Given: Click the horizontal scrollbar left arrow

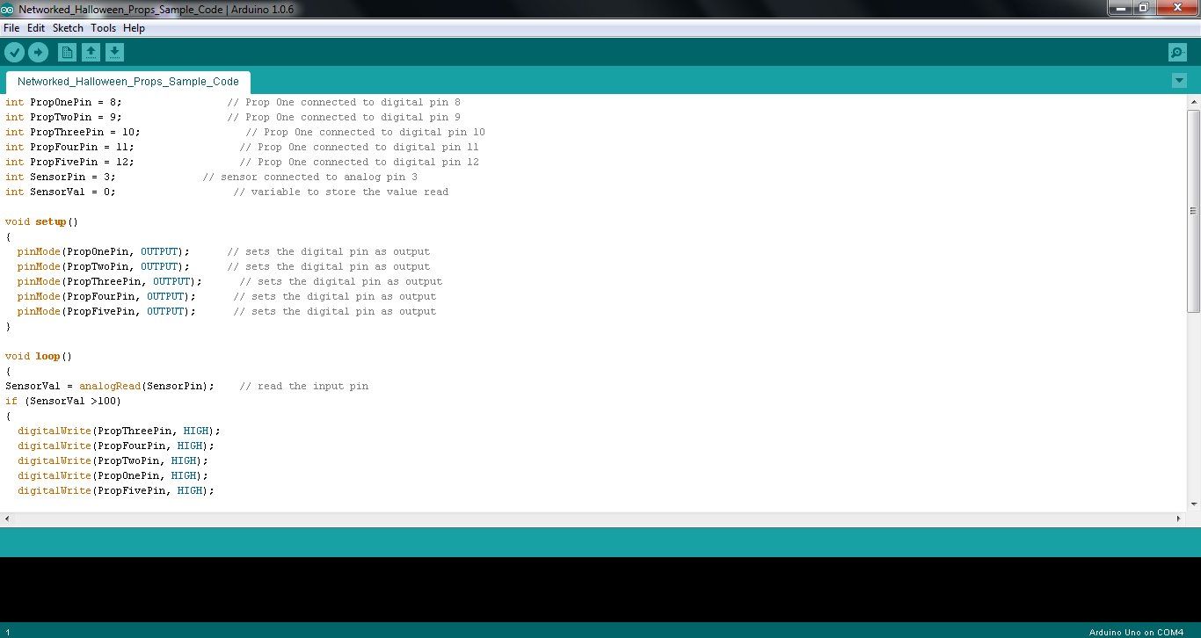Looking at the screenshot, I should click(x=6, y=518).
